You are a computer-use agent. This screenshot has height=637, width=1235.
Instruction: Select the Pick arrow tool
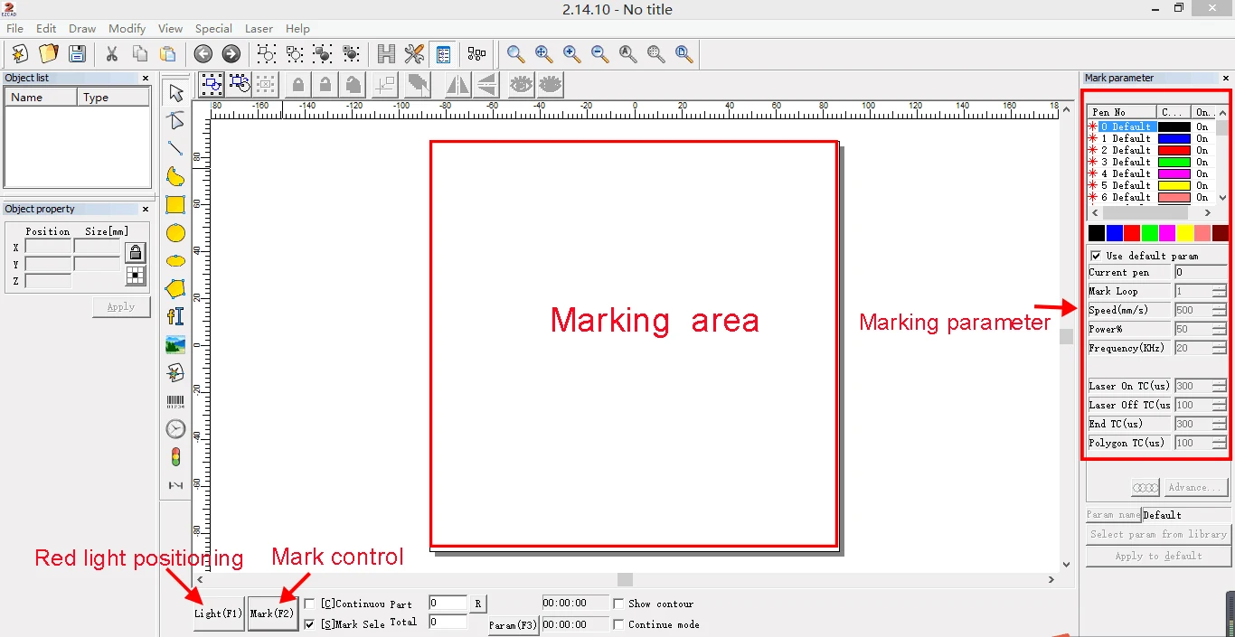(x=175, y=93)
